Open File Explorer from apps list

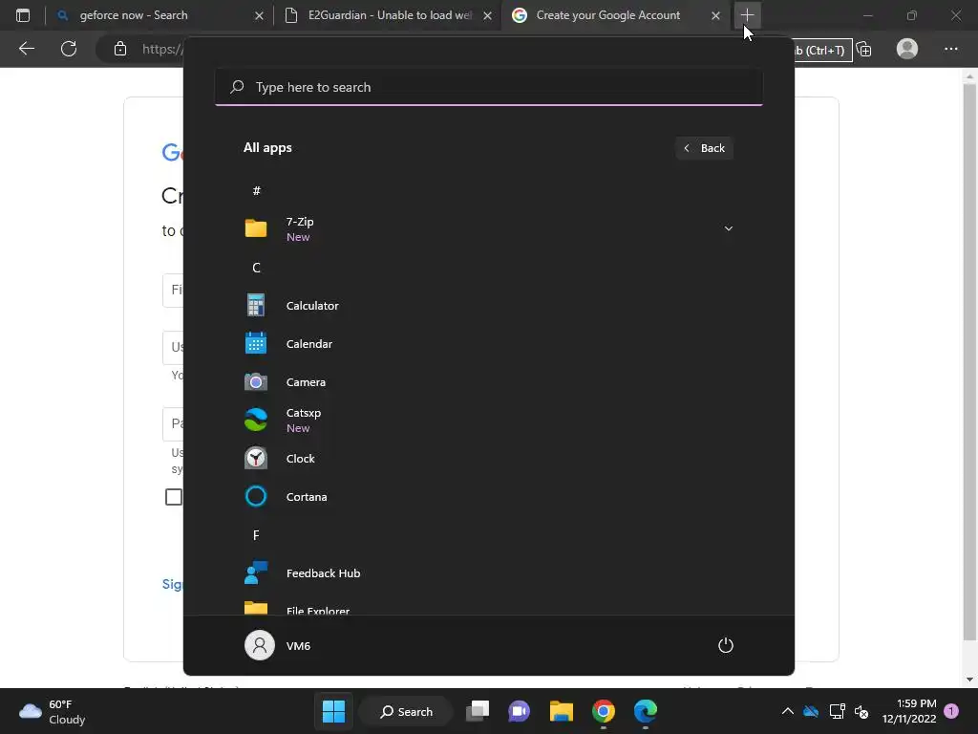click(x=488, y=607)
